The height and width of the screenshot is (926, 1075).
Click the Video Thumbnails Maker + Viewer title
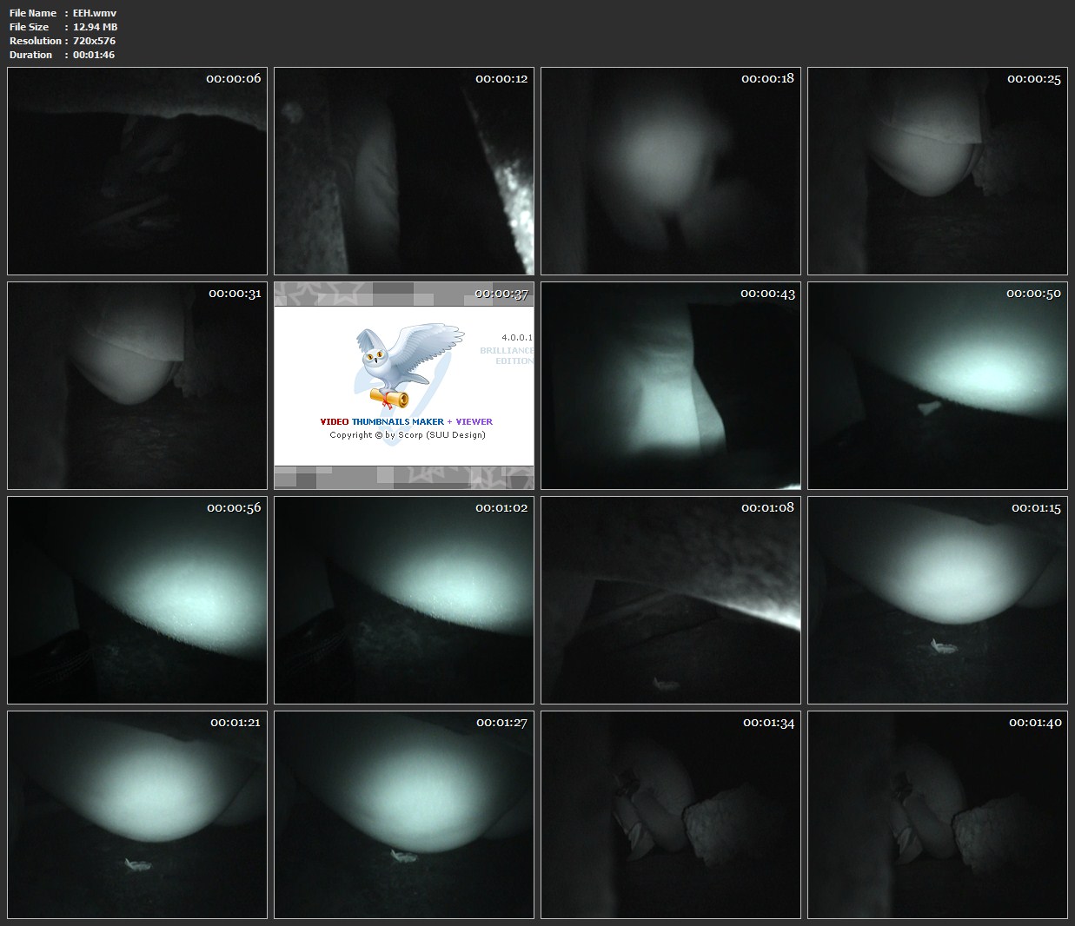pyautogui.click(x=406, y=421)
